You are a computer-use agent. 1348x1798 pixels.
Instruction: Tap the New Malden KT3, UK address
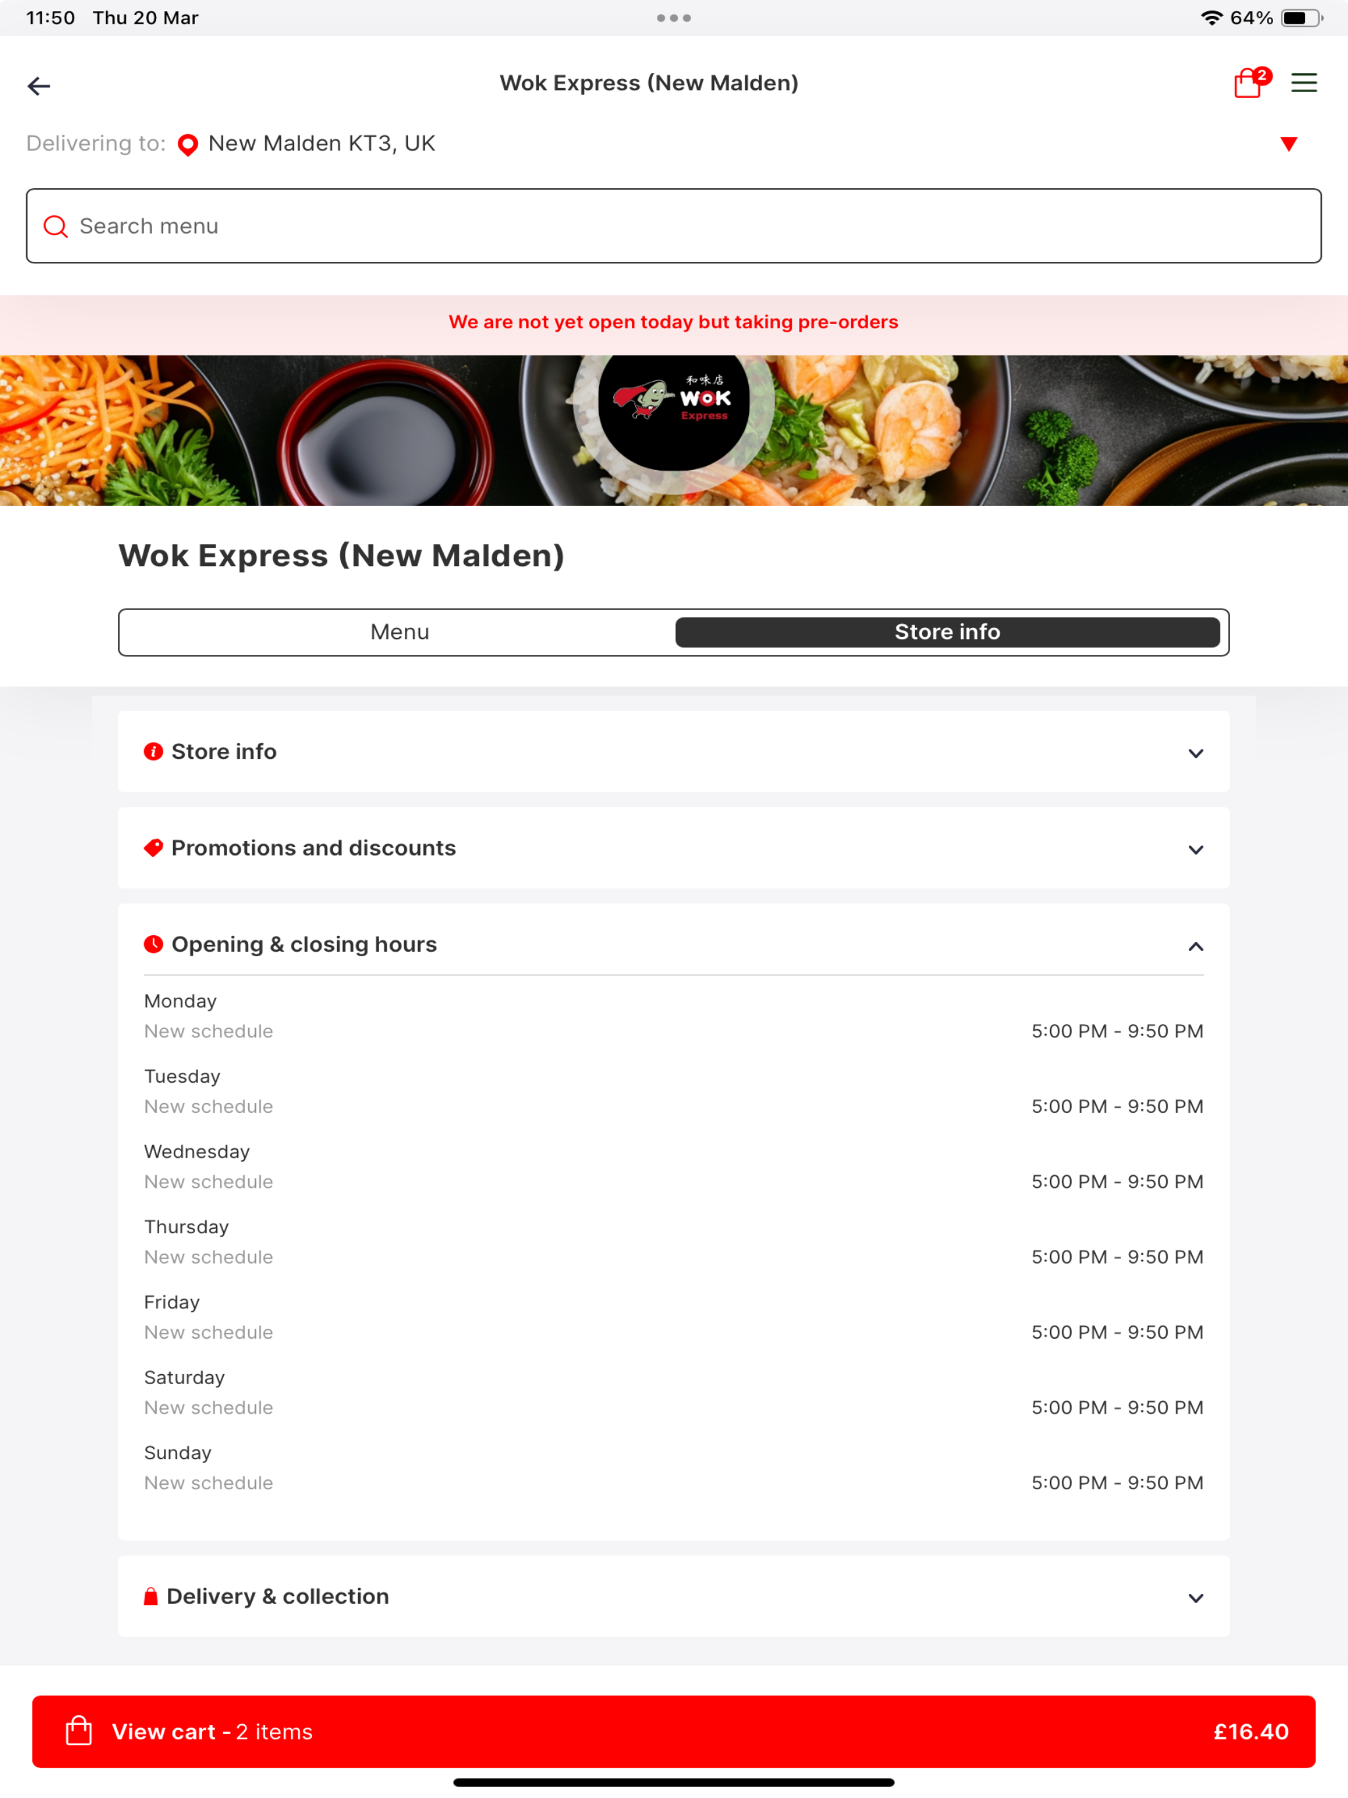coord(322,144)
